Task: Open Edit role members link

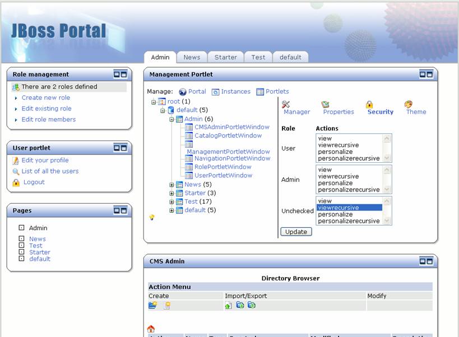Action: point(49,119)
